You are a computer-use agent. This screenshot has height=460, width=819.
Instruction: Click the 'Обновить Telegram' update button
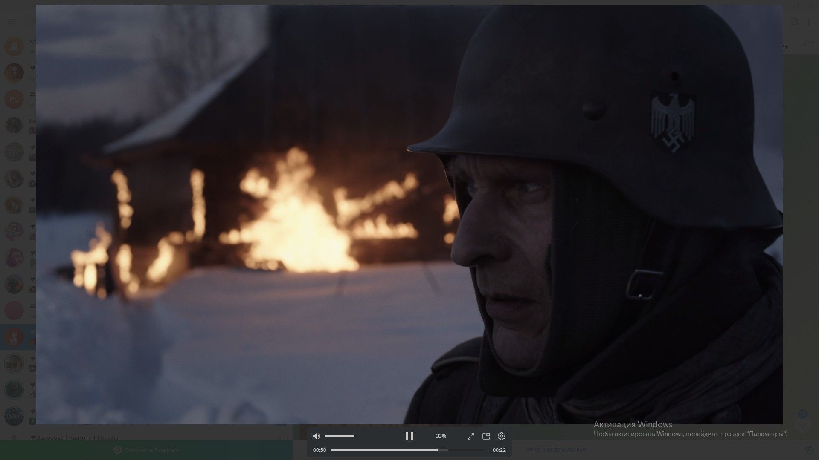(146, 450)
